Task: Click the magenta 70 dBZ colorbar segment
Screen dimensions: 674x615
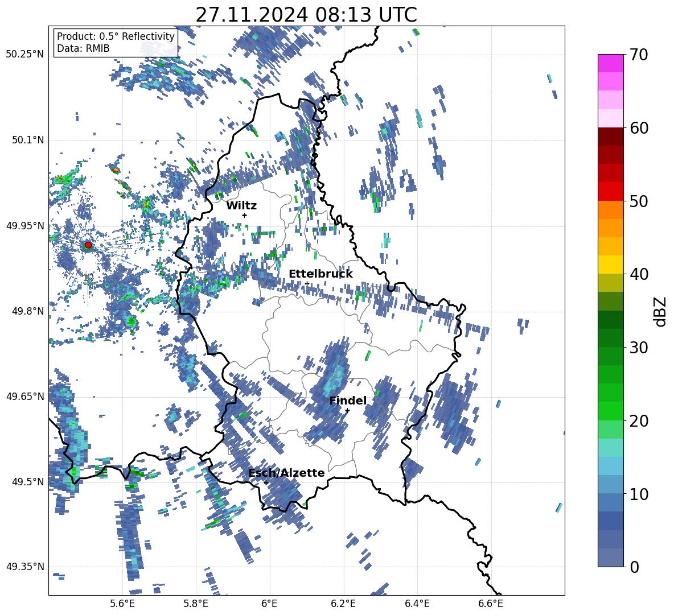Action: coord(610,63)
